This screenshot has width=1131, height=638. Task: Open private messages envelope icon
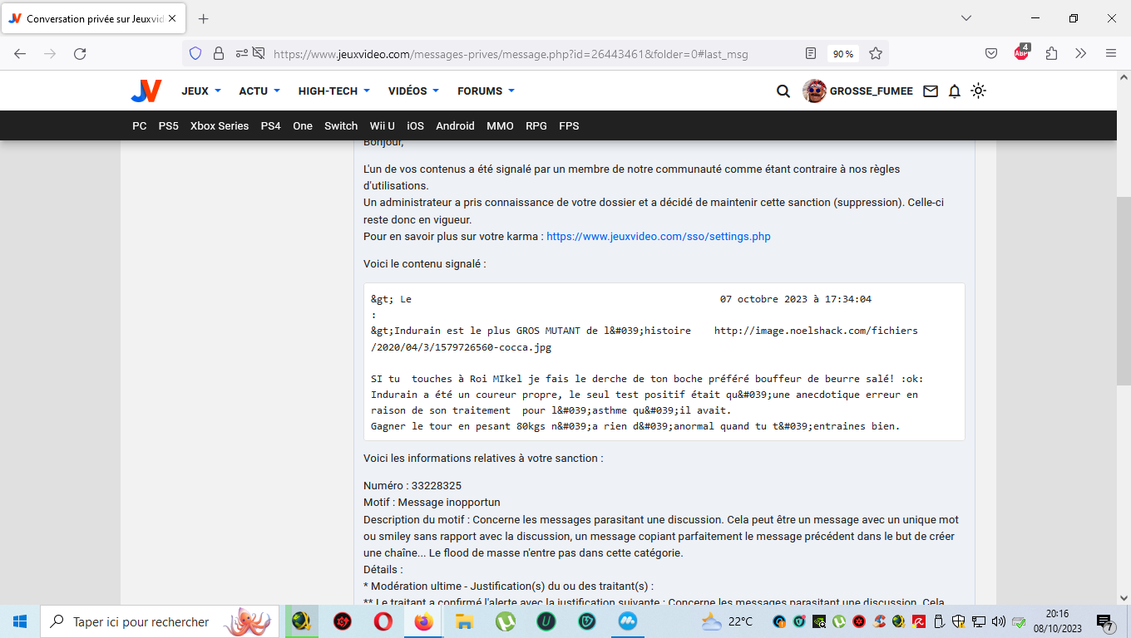coord(931,91)
